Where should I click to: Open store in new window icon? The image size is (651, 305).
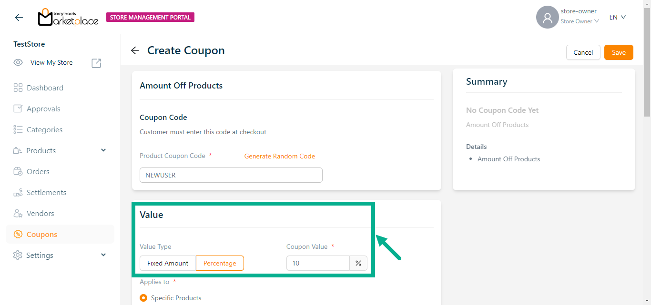pyautogui.click(x=96, y=63)
